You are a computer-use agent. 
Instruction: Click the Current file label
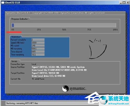point(16,79)
